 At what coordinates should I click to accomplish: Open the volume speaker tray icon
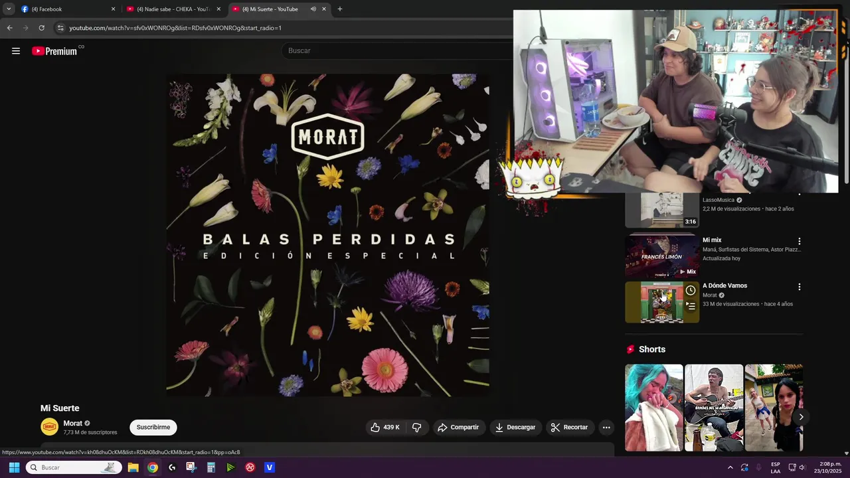802,467
